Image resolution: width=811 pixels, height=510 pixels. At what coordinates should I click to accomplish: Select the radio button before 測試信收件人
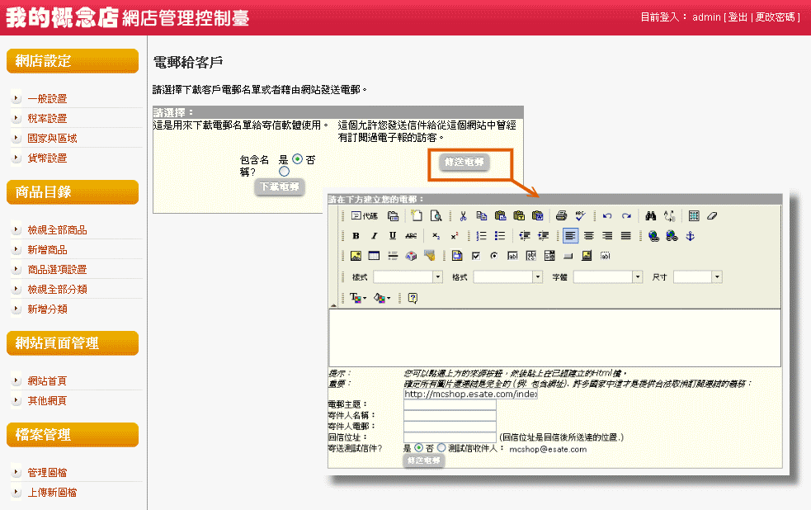(x=441, y=448)
